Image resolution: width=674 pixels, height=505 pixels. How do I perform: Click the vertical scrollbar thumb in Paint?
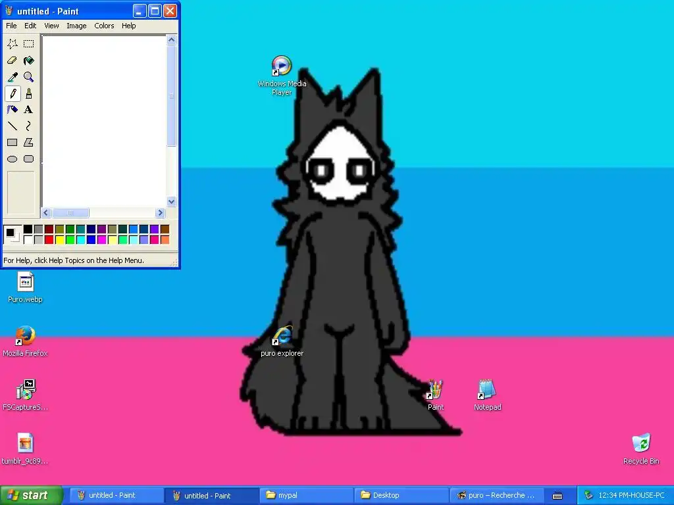point(172,96)
